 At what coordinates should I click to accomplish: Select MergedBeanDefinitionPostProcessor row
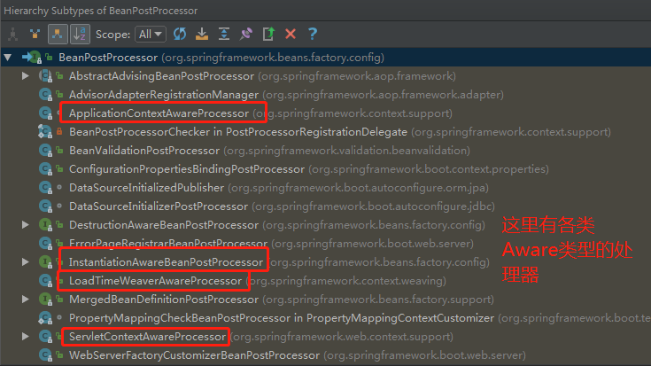(326, 300)
